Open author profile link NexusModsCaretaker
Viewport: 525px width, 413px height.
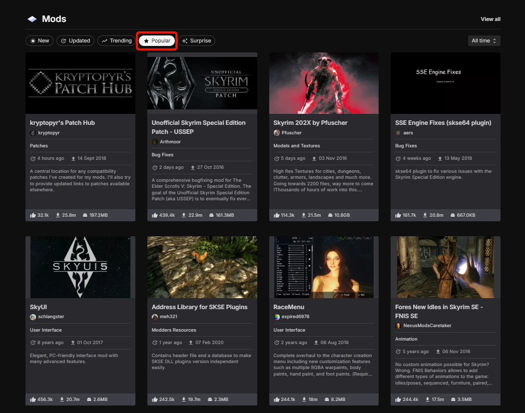(427, 326)
